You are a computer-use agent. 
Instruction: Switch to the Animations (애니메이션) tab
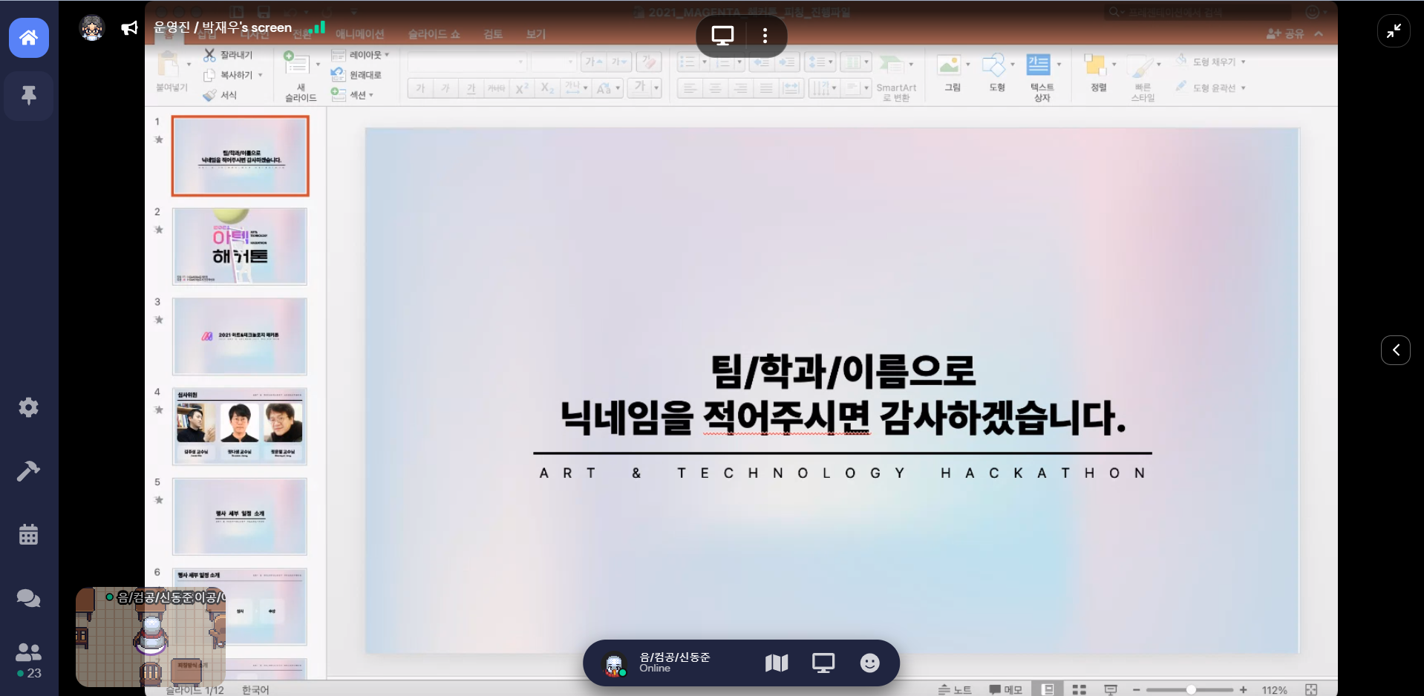click(360, 34)
